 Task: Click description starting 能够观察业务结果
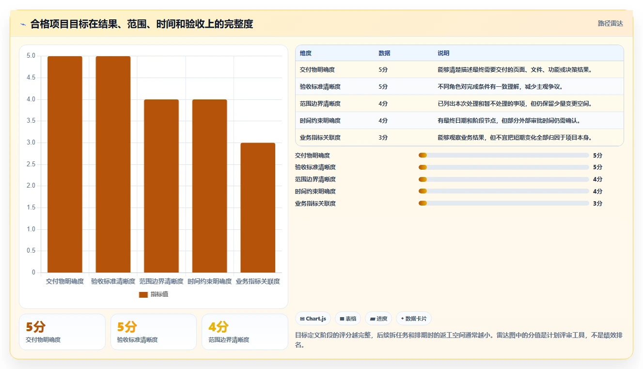coord(515,138)
